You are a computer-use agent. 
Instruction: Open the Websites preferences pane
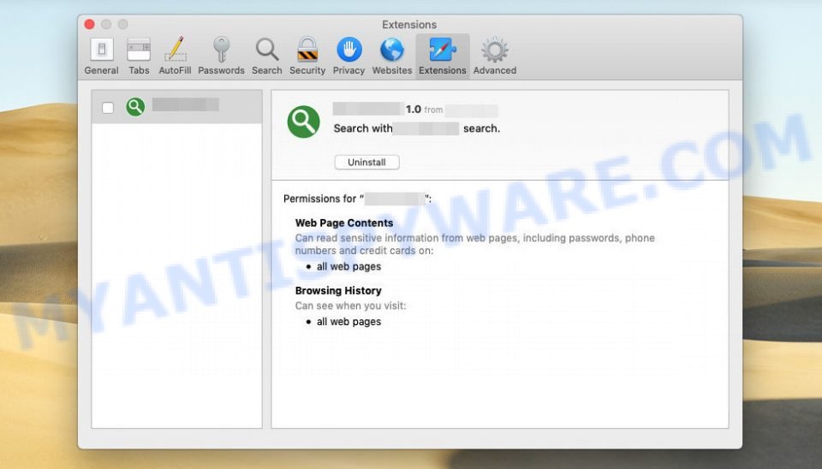click(x=392, y=56)
